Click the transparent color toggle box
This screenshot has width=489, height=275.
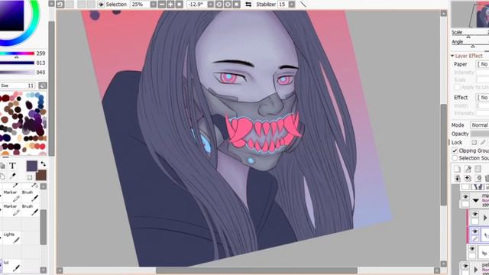(30, 177)
